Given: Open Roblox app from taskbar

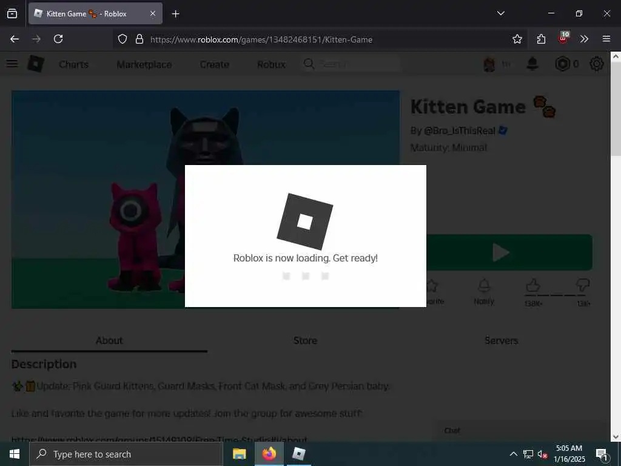Looking at the screenshot, I should click(x=298, y=454).
